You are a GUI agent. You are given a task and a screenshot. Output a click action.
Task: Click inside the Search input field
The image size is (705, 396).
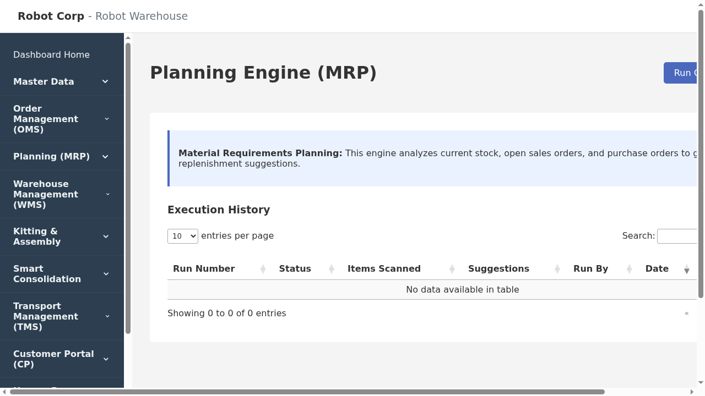tap(677, 236)
